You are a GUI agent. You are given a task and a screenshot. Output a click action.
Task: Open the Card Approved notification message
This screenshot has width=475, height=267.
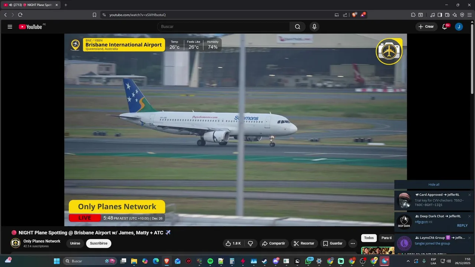point(434,200)
